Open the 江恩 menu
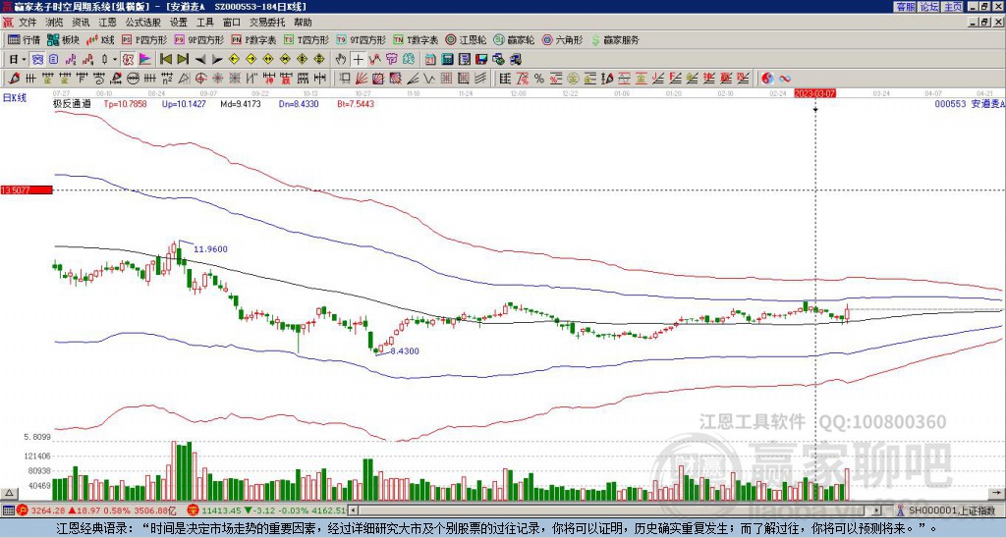 [108, 23]
